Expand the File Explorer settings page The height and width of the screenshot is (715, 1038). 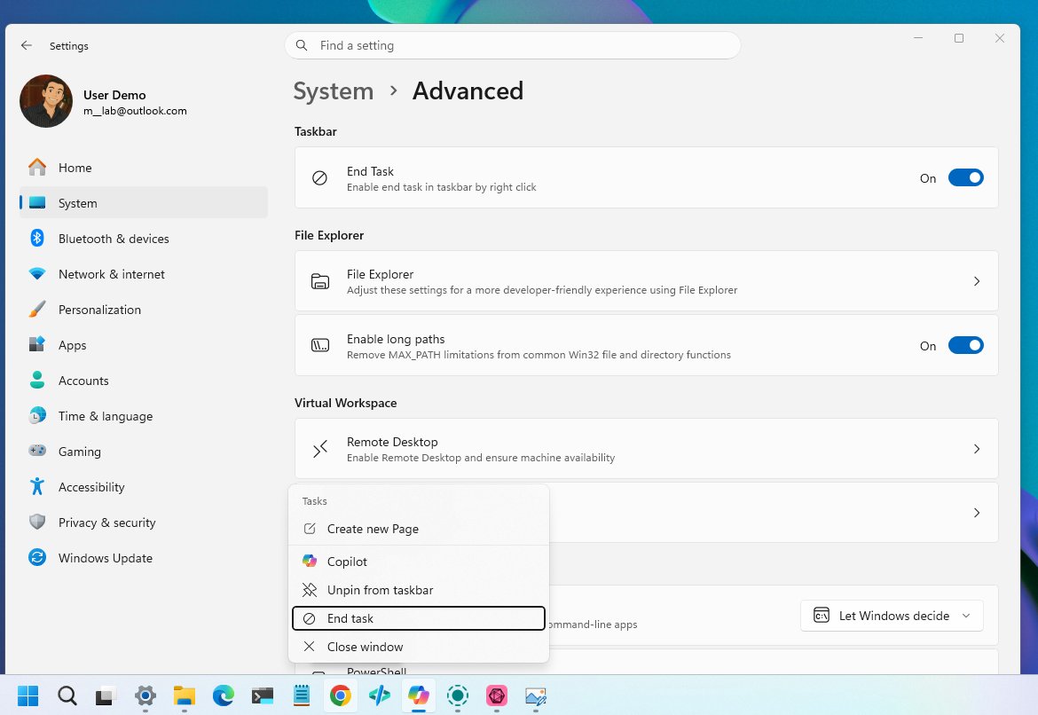976,281
